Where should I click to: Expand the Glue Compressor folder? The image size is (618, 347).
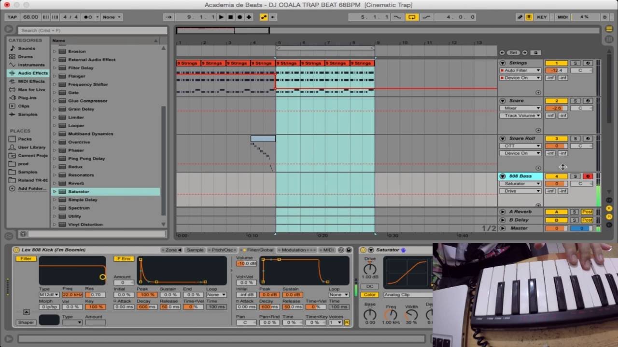click(55, 101)
